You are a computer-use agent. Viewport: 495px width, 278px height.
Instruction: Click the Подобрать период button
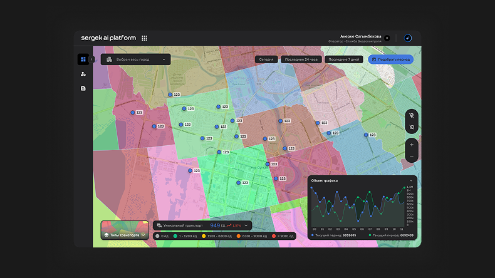(x=391, y=59)
